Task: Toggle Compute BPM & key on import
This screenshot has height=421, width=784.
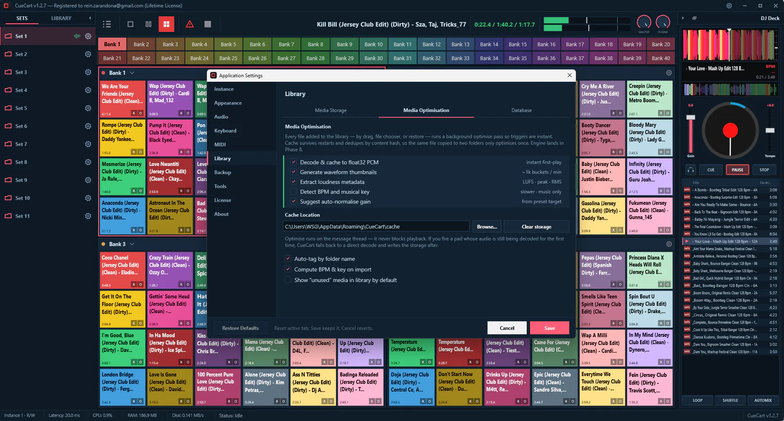Action: (288, 269)
